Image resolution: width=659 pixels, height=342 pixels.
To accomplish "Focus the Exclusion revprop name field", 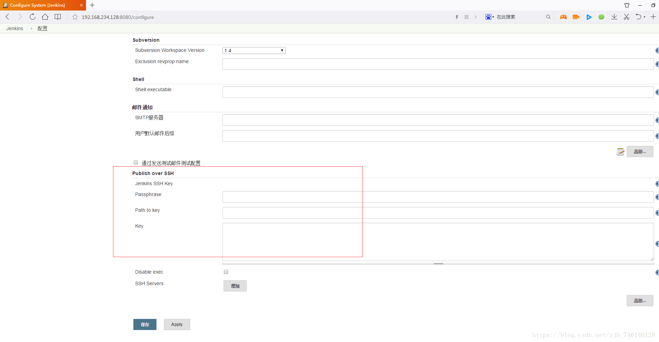I will 438,64.
